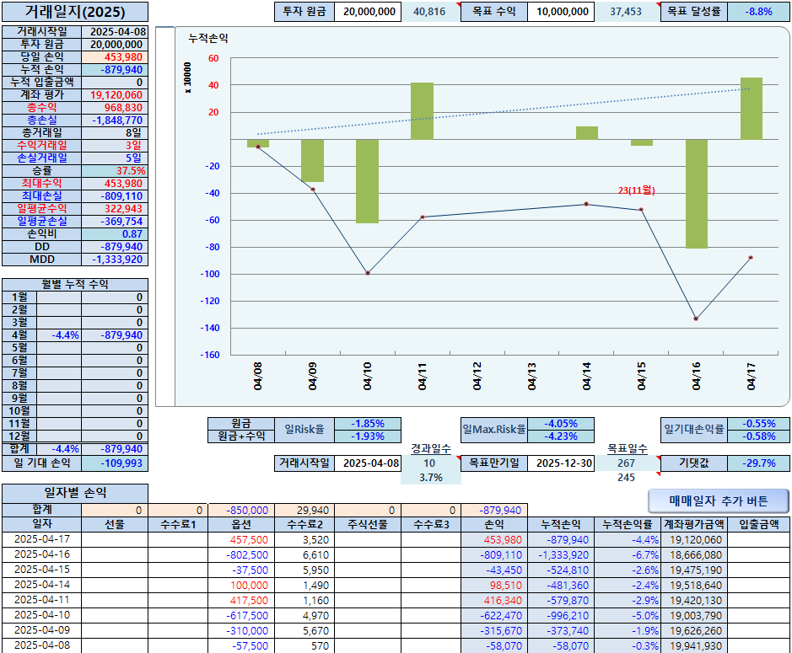Click the 승률 value 37.5%

tap(115, 170)
